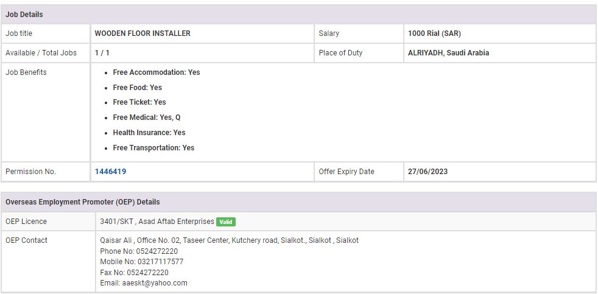Click the Qaisar Ali contact address line
Image resolution: width=598 pixels, height=294 pixels.
(229, 240)
